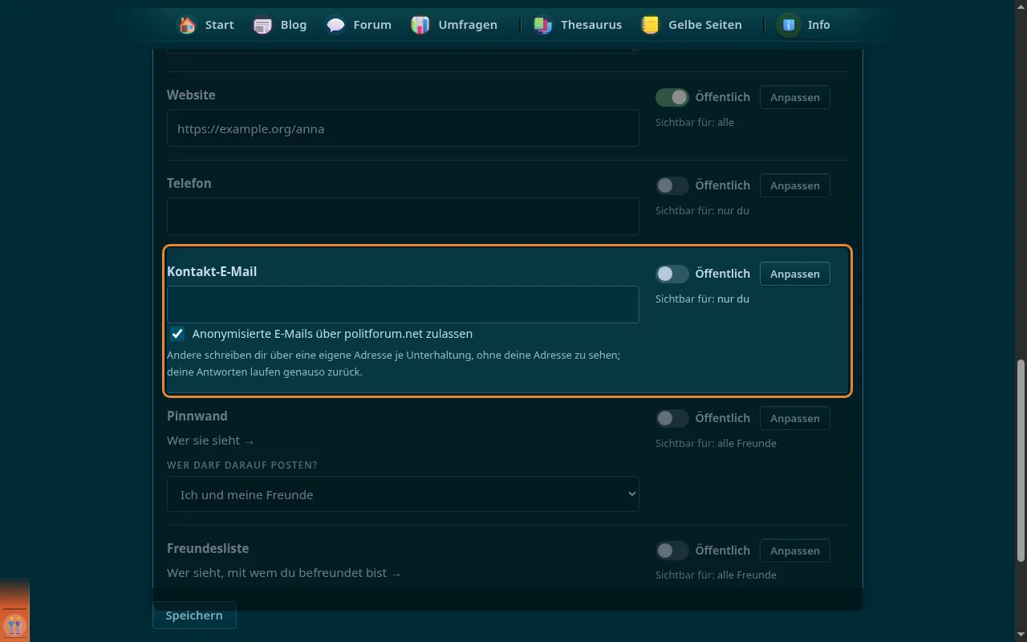Click Anpassen for Freundesliste visibility
This screenshot has height=642, width=1027.
coord(794,551)
